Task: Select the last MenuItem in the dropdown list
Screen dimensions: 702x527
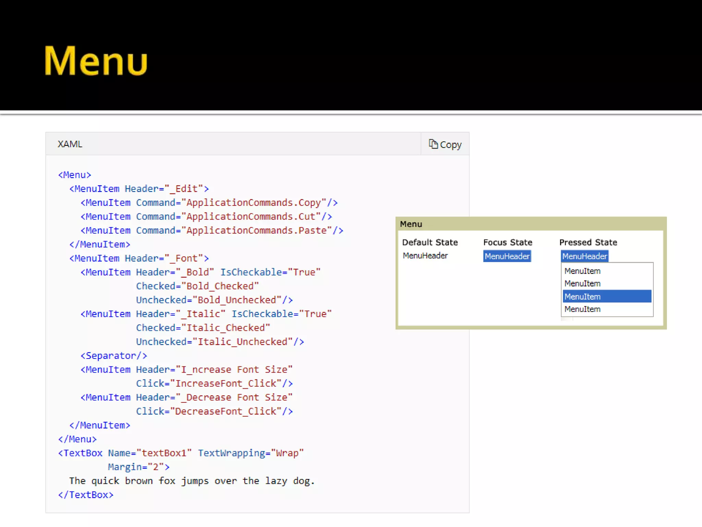Action: click(582, 309)
